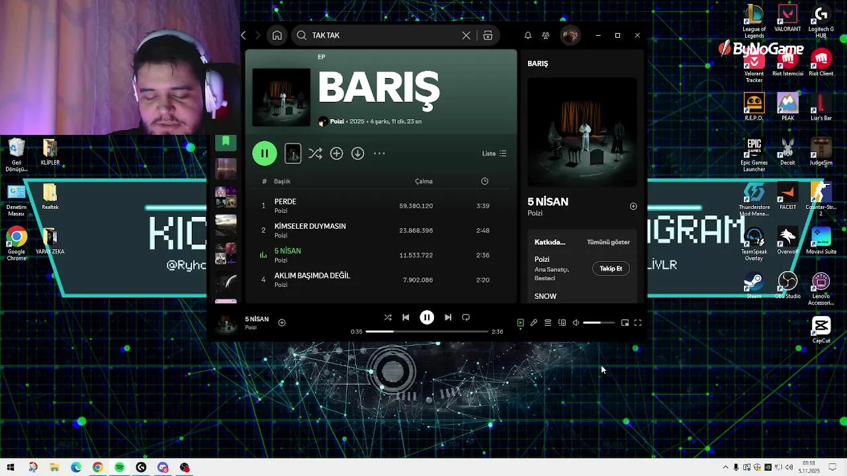Select the Movavi Suite desktop icon
Image resolution: width=847 pixels, height=476 pixels.
821,241
